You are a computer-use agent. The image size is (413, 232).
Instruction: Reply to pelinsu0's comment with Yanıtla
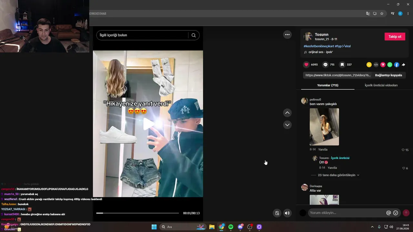[323, 150]
